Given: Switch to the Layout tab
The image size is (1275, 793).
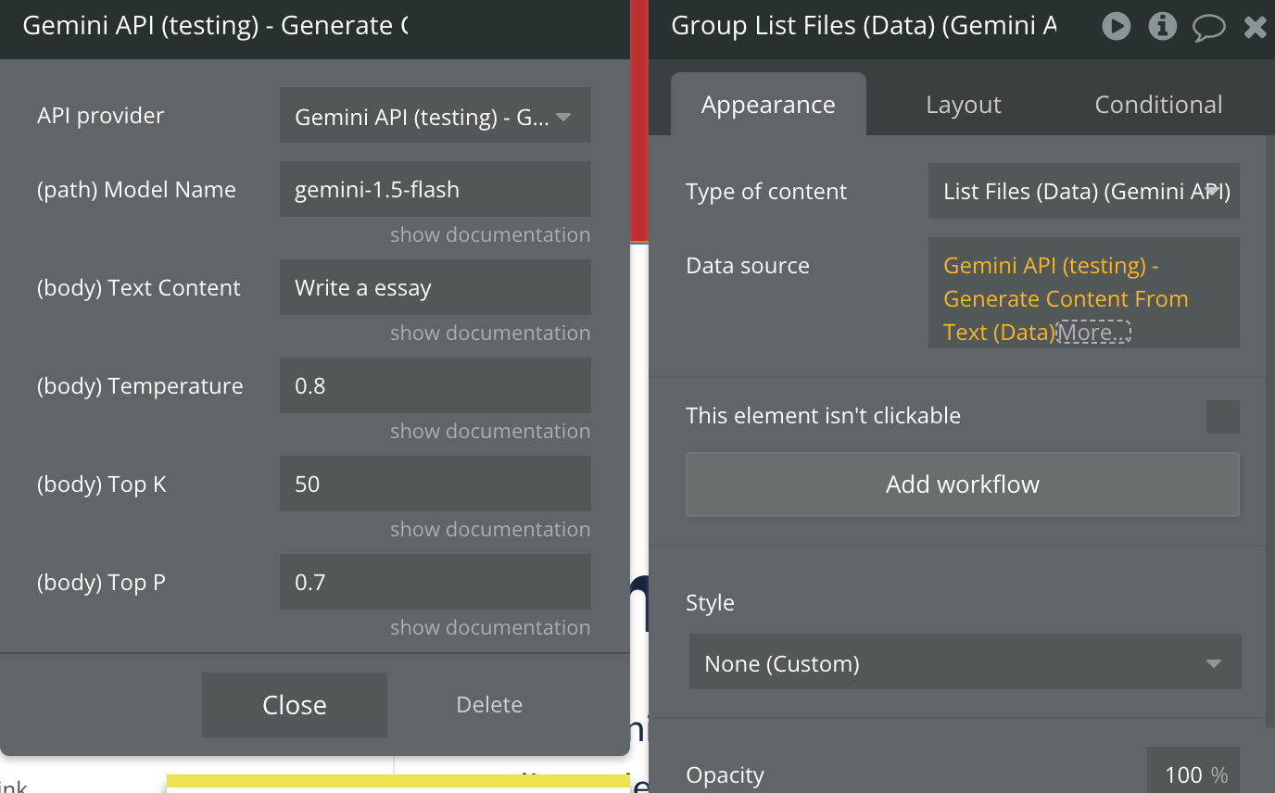Looking at the screenshot, I should (x=963, y=105).
